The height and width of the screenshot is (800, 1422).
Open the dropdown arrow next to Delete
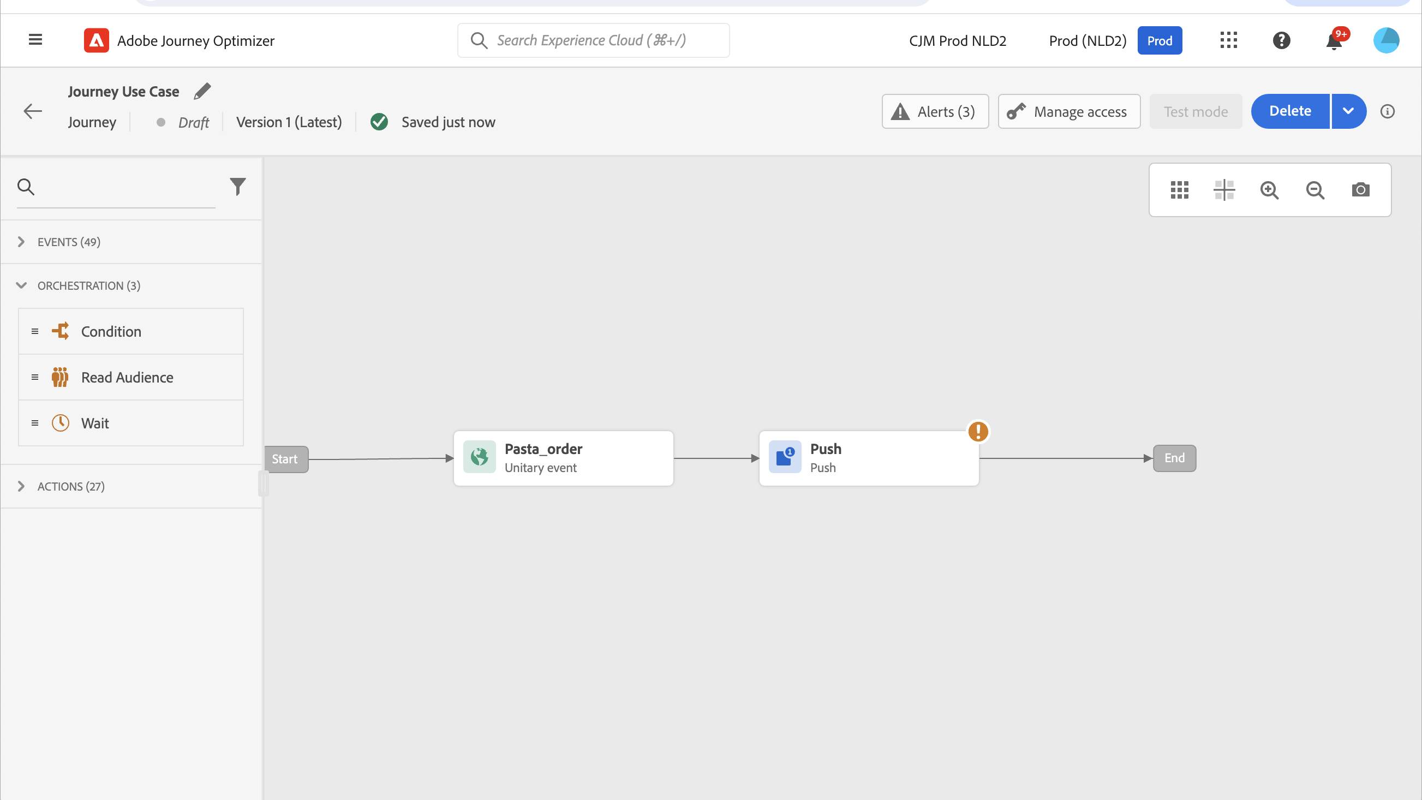(1347, 111)
